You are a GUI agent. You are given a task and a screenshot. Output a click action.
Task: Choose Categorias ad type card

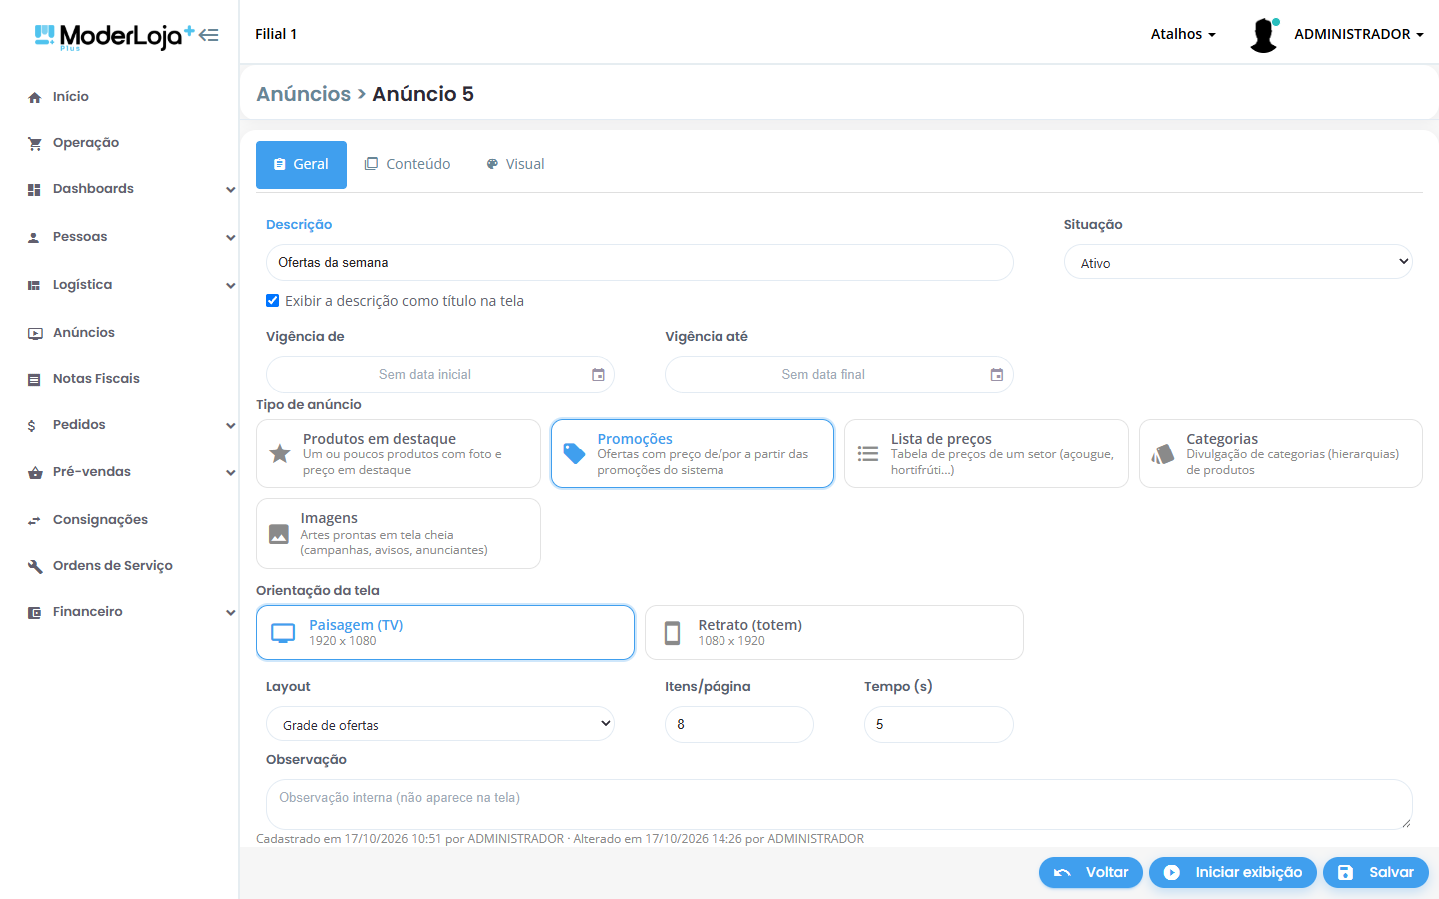1281,453
